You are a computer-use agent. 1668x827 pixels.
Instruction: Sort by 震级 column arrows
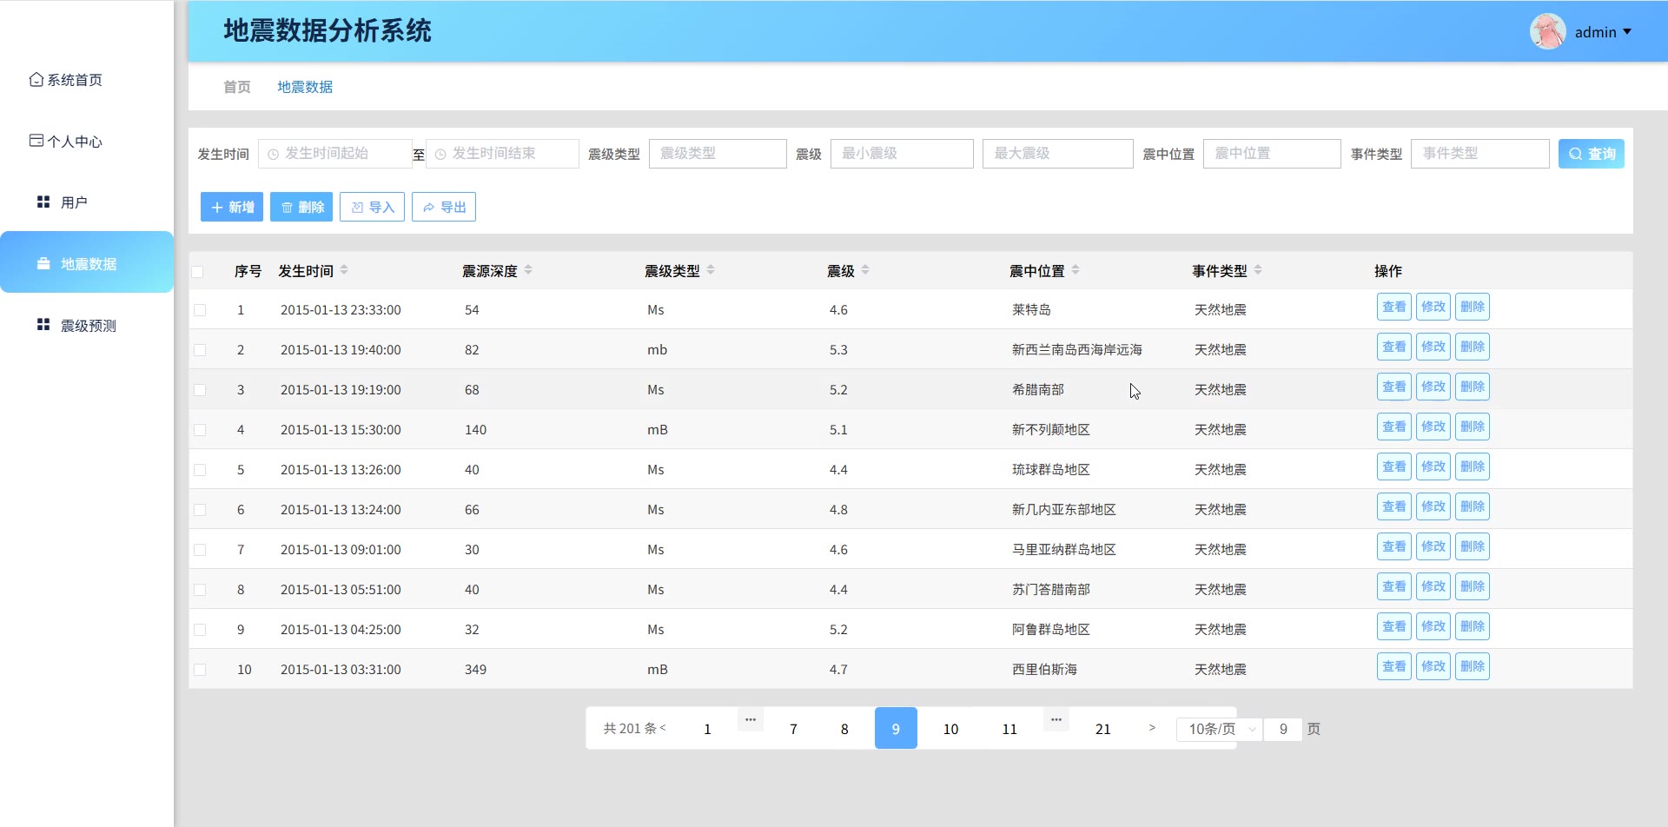865,270
